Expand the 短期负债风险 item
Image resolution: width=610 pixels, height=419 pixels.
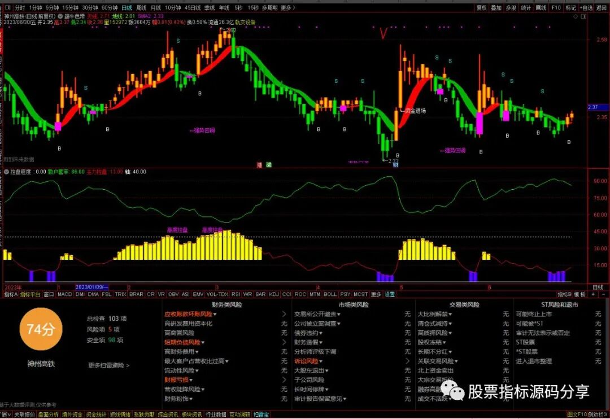point(184,342)
